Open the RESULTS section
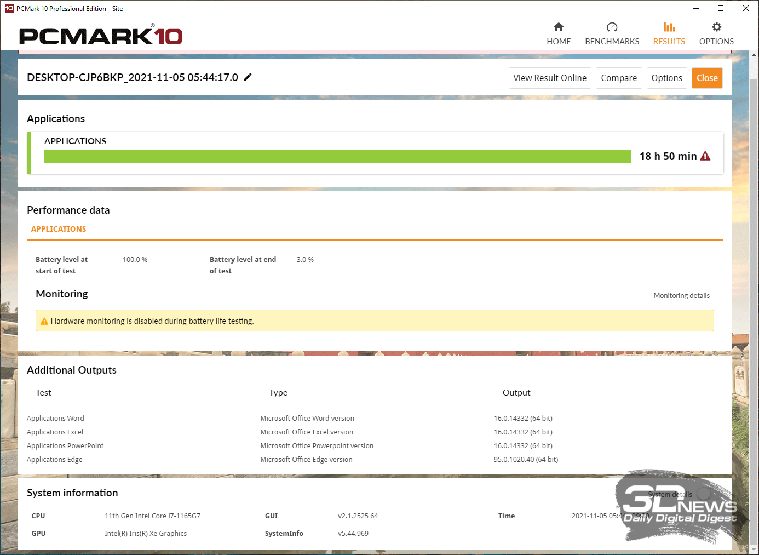Viewport: 759px width, 555px height. (669, 34)
